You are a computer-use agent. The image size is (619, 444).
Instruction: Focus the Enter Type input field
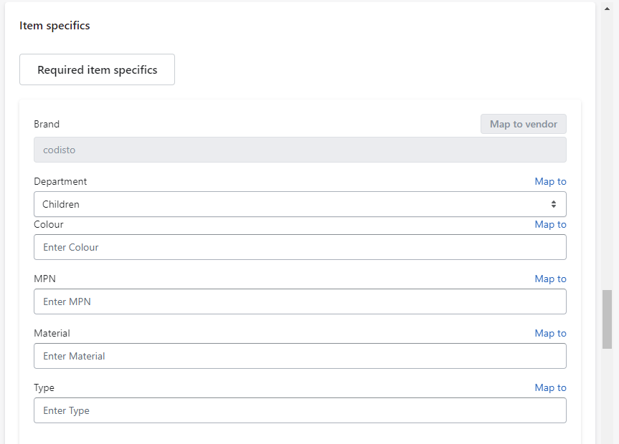pyautogui.click(x=300, y=410)
